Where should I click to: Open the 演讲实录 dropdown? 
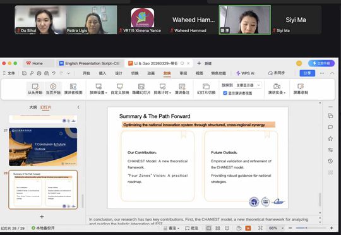(277, 89)
